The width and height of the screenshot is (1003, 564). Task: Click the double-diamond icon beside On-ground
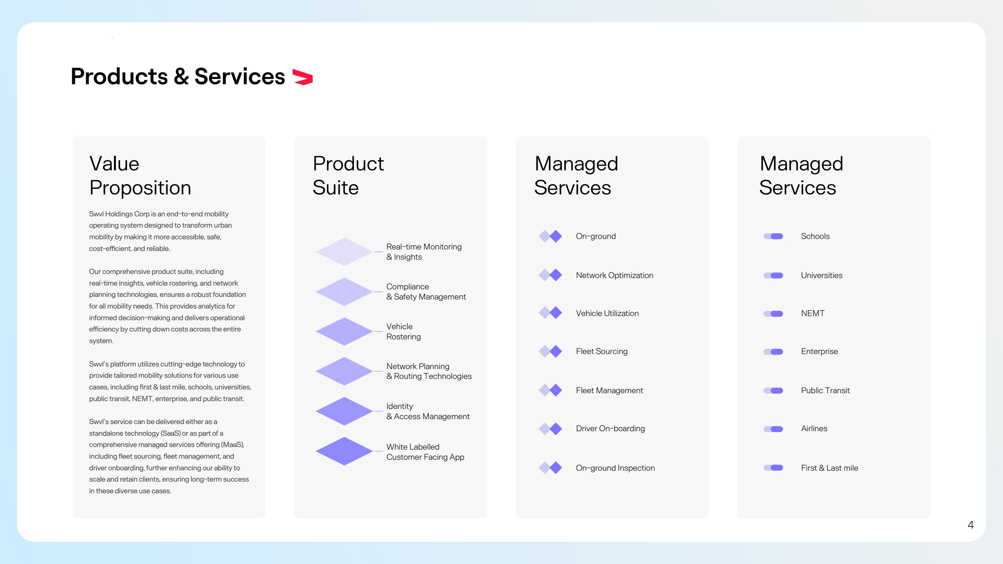[550, 236]
